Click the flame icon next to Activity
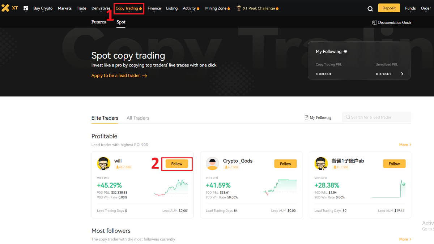Viewport: 434px width, 244px height. click(198, 8)
